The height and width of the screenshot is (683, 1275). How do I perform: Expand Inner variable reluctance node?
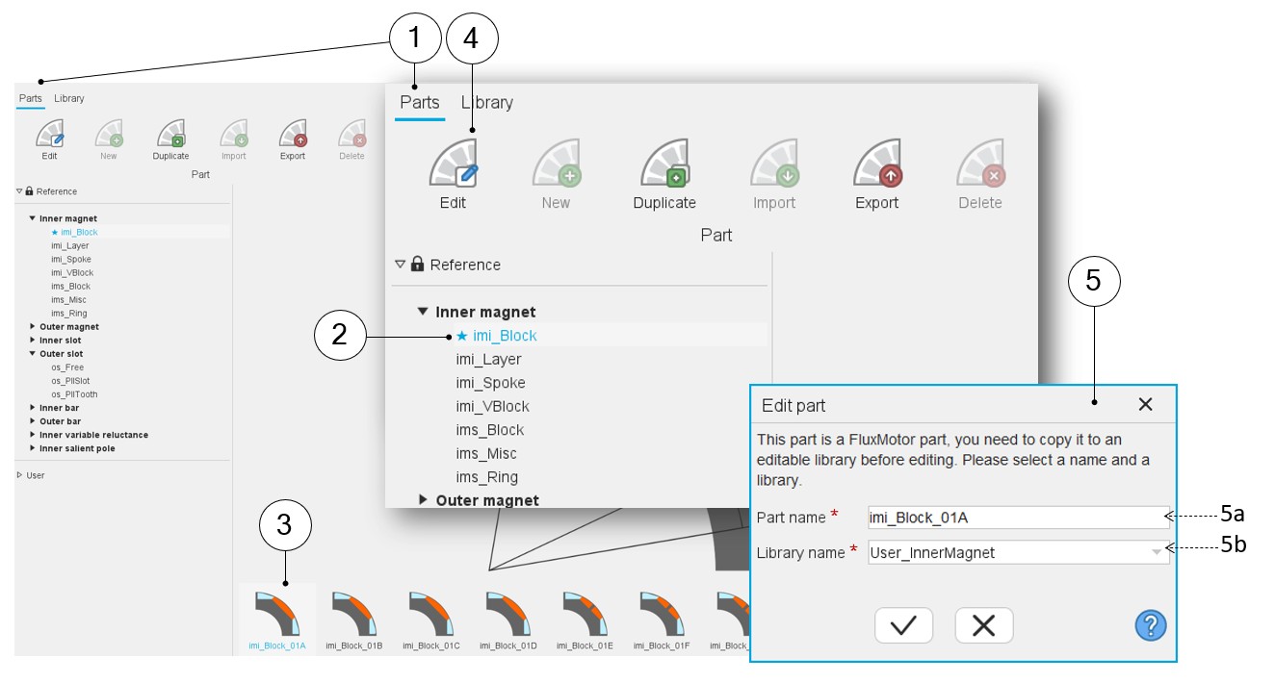pos(32,435)
